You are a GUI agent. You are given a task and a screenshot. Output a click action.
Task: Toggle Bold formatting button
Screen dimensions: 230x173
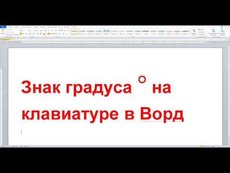21,34
